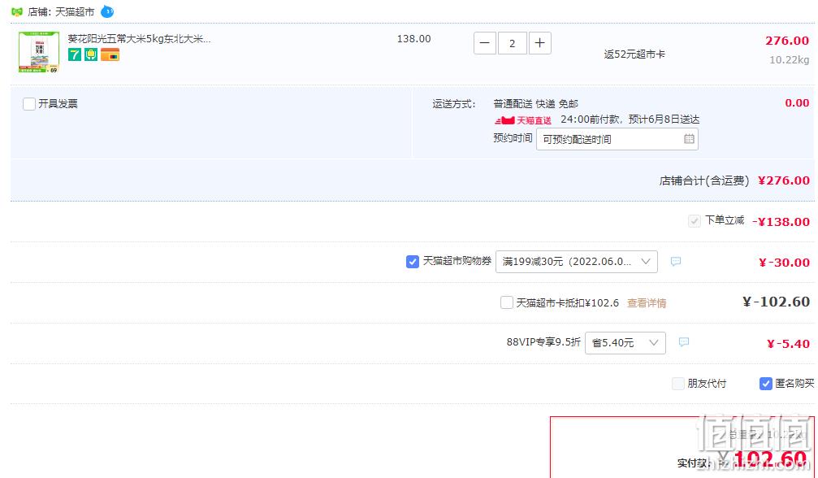This screenshot has width=818, height=478.
Task: Click the orange card payment badge
Action: pyautogui.click(x=110, y=54)
